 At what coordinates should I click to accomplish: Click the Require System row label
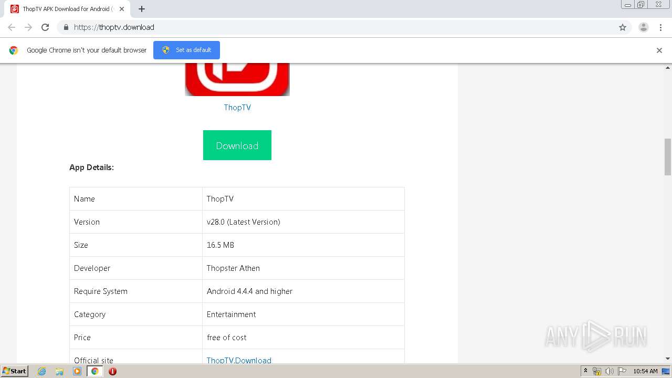pyautogui.click(x=101, y=291)
